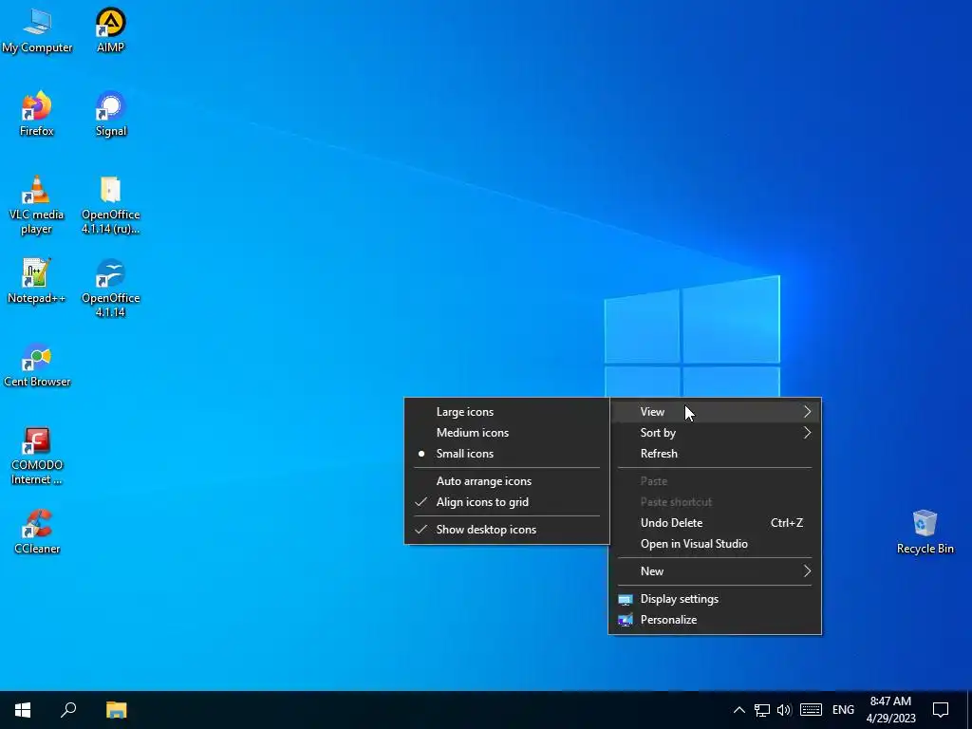This screenshot has width=972, height=729.
Task: Select the OpenOffice 4.1.14 (ru) folder icon
Action: coord(110,205)
